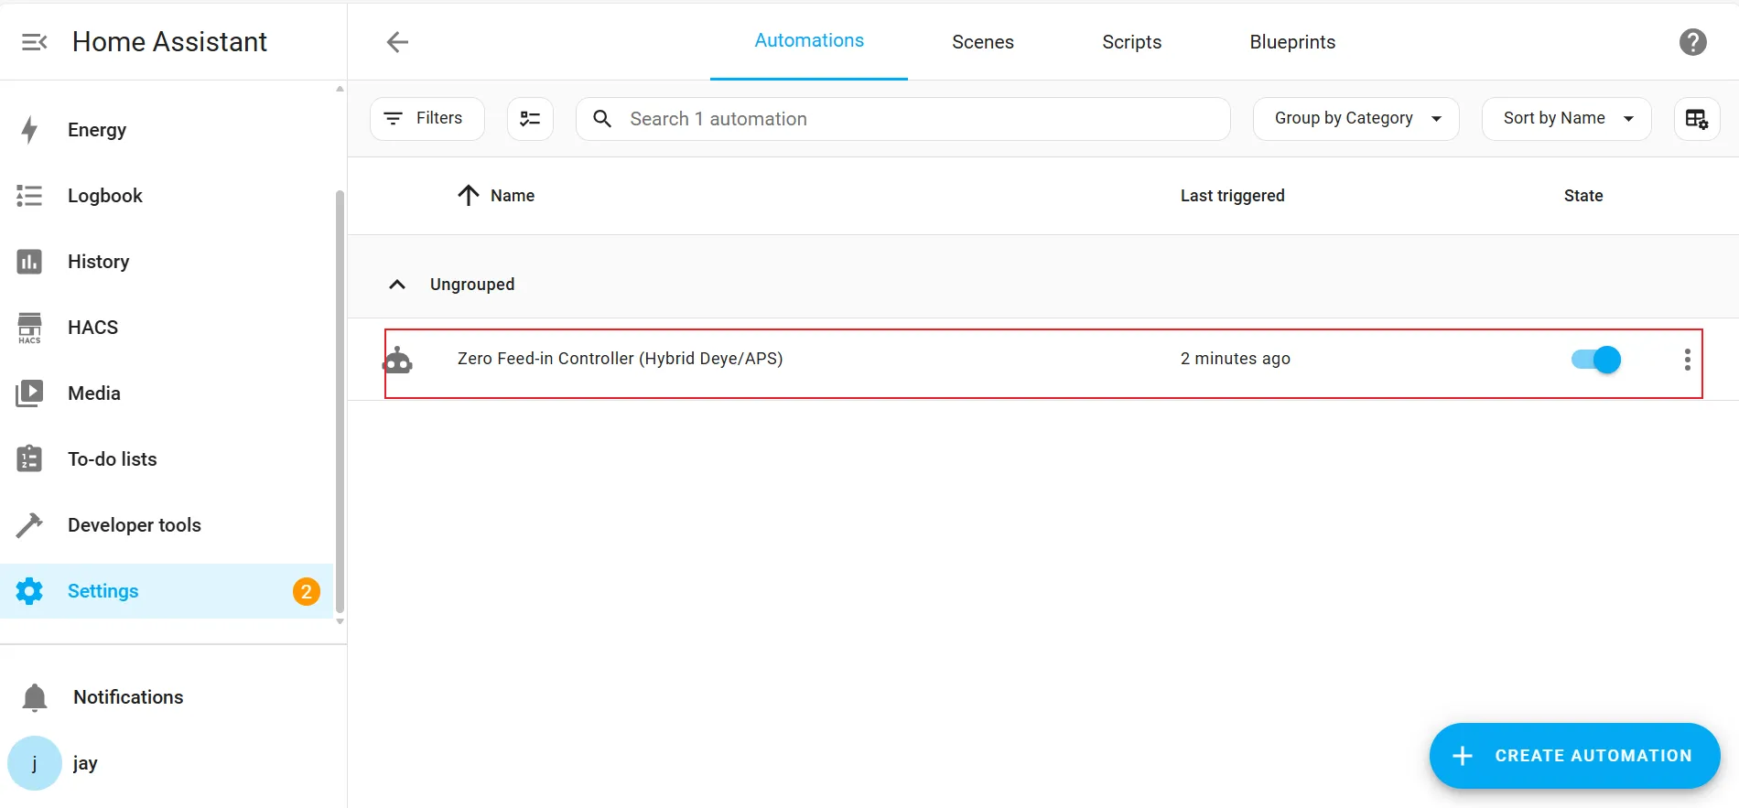The image size is (1739, 808).
Task: Enter selection mode via checklist icon
Action: coord(530,119)
